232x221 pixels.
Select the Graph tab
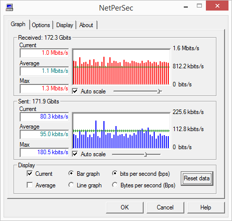[18, 24]
